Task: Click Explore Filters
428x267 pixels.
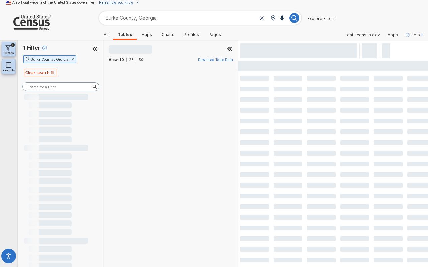Action: point(321,19)
